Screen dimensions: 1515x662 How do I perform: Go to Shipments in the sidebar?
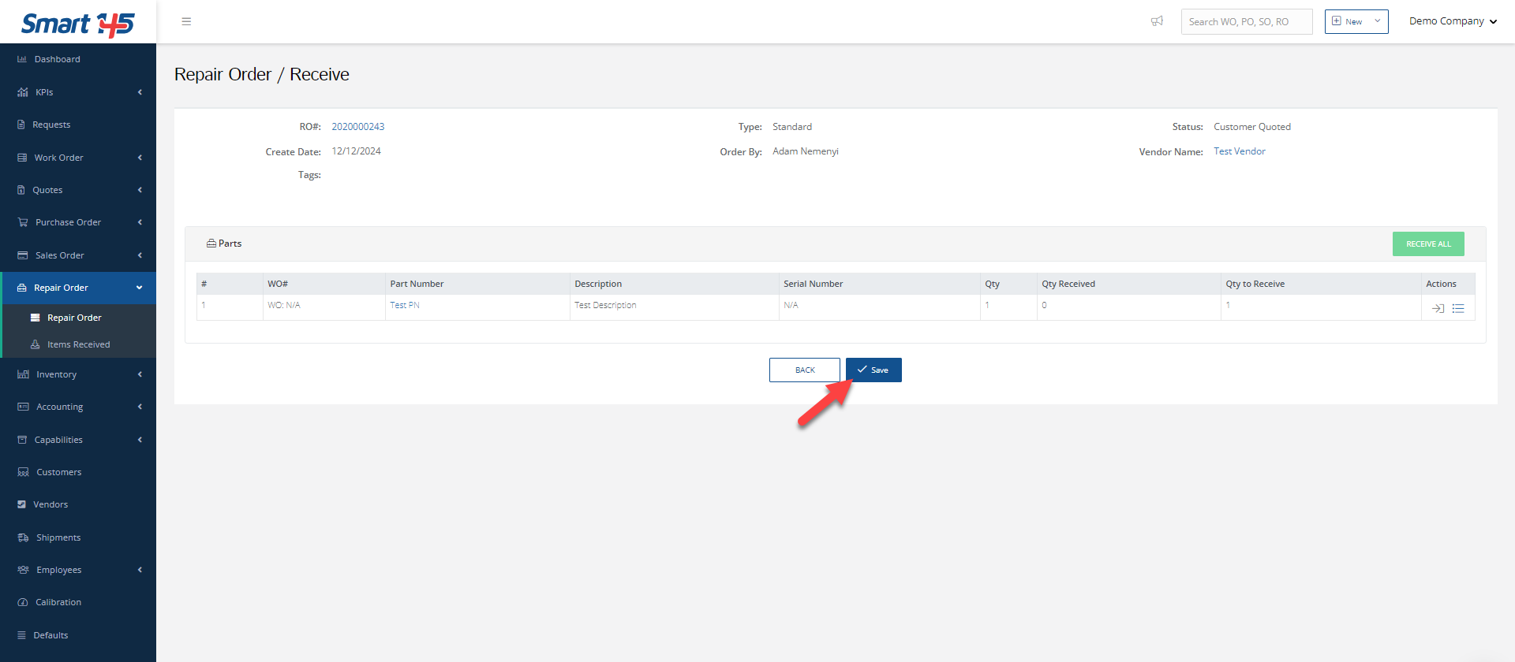58,537
